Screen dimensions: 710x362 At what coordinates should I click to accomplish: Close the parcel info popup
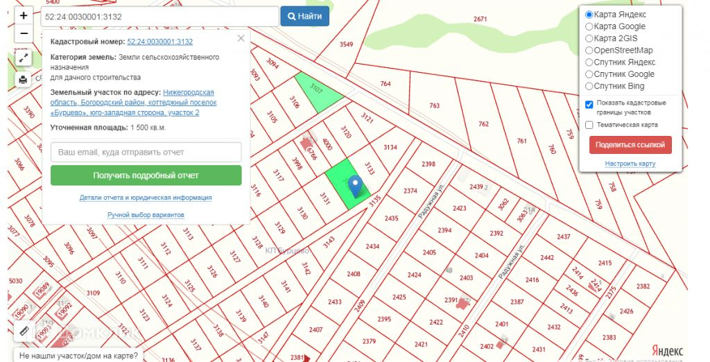pos(241,39)
